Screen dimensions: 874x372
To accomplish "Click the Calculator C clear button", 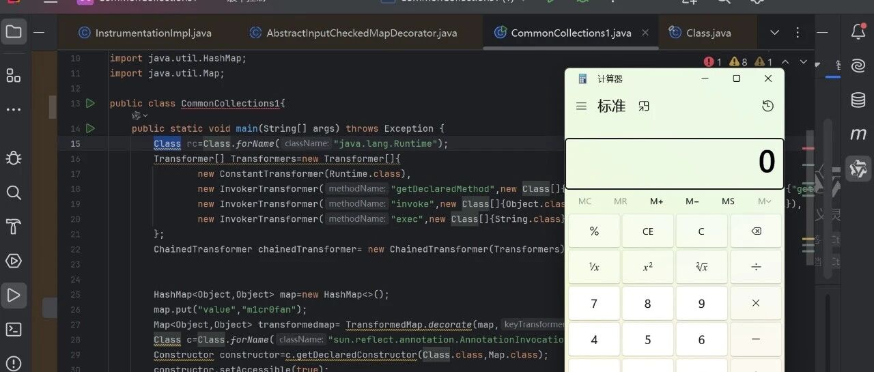I will (x=701, y=231).
